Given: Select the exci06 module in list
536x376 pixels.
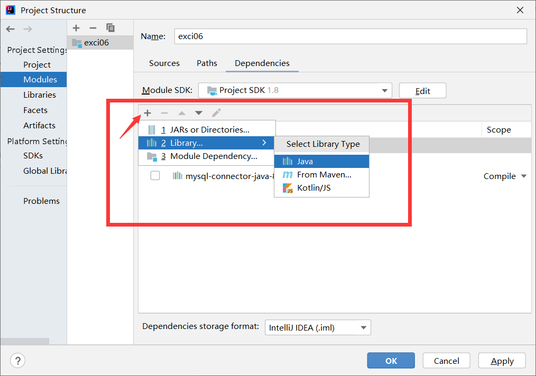Looking at the screenshot, I should pyautogui.click(x=100, y=43).
